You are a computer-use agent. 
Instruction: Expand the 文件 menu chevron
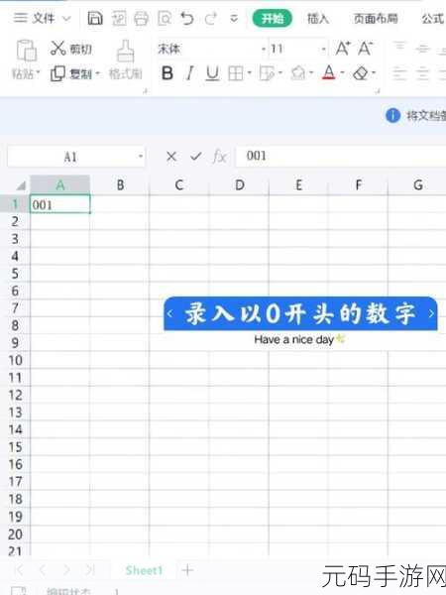(66, 18)
